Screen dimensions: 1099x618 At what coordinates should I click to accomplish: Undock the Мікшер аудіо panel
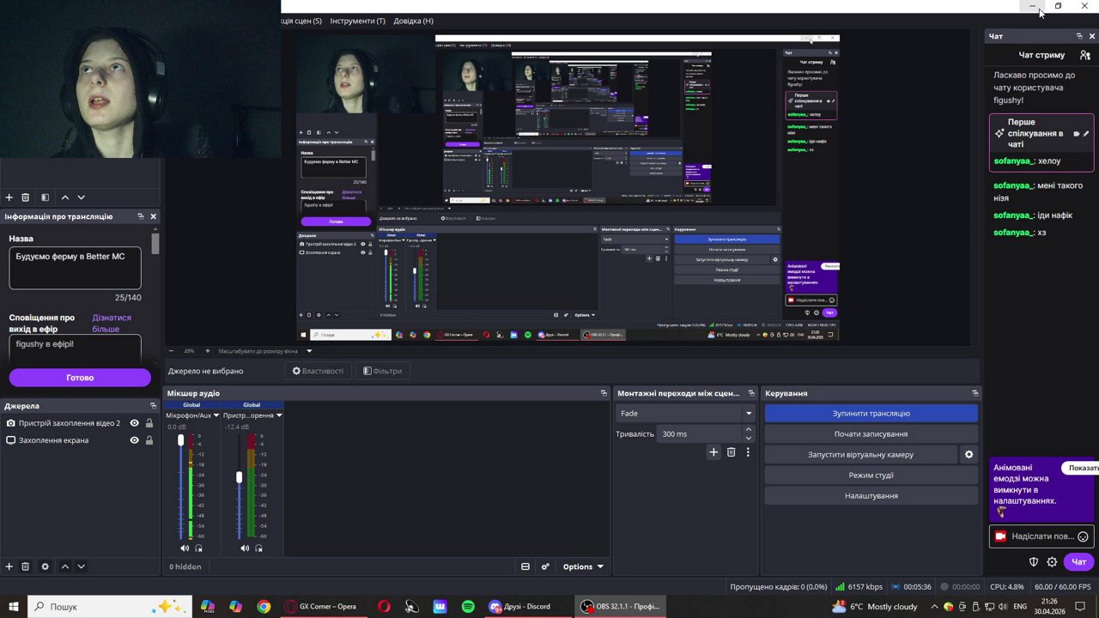[604, 393]
